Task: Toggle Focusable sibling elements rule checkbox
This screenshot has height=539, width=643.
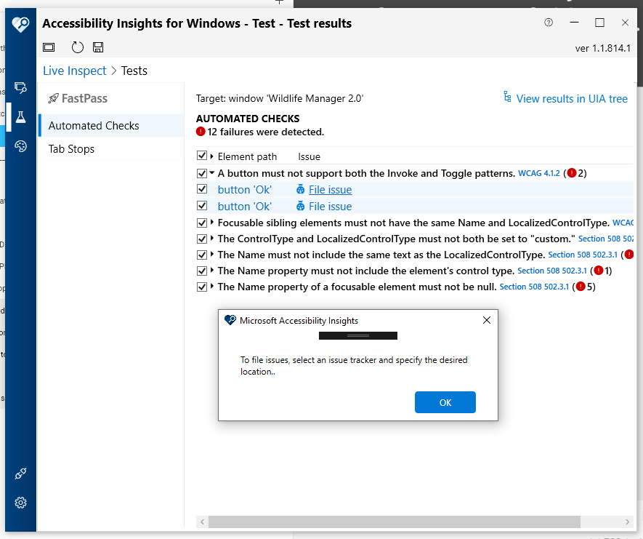Action: tap(201, 223)
